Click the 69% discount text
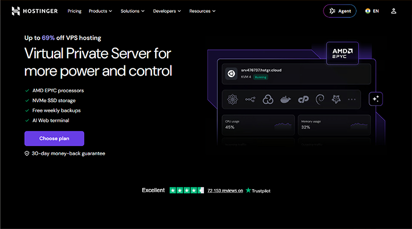Viewport: 412px width, 229px height. click(x=48, y=38)
